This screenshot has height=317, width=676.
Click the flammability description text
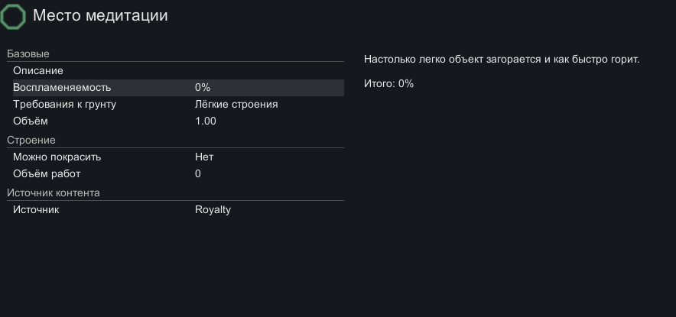[x=502, y=60]
